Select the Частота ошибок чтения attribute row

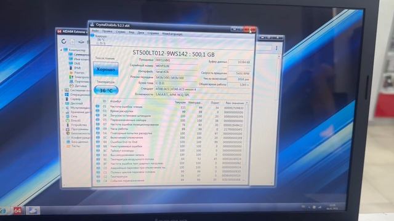tap(170, 107)
